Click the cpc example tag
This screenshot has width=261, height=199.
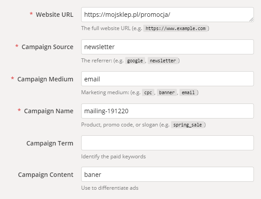(x=148, y=92)
